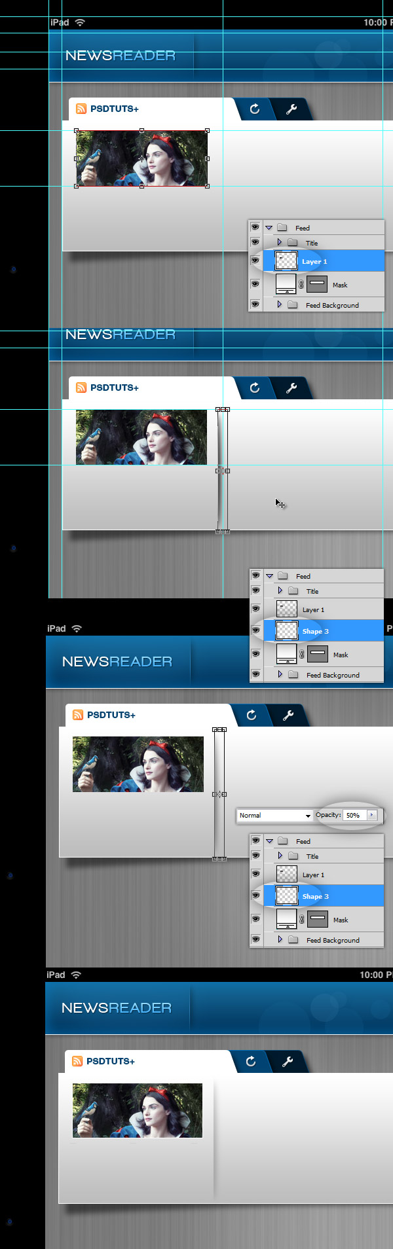
Task: Hide Mask layer in Layer 1-highlighted Layers panel
Action: click(x=255, y=284)
